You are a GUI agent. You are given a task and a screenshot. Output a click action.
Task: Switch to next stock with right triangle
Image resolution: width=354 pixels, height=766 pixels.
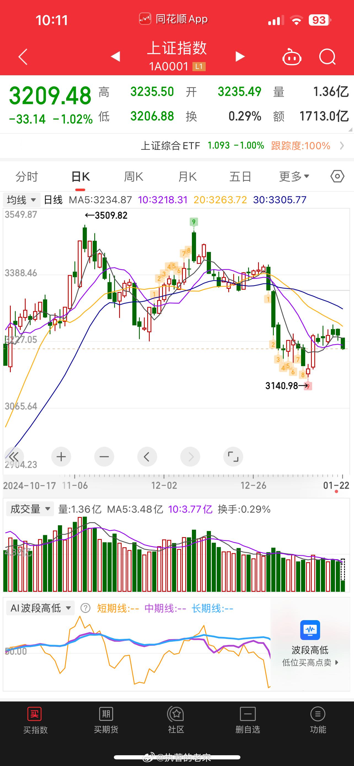pyautogui.click(x=240, y=57)
